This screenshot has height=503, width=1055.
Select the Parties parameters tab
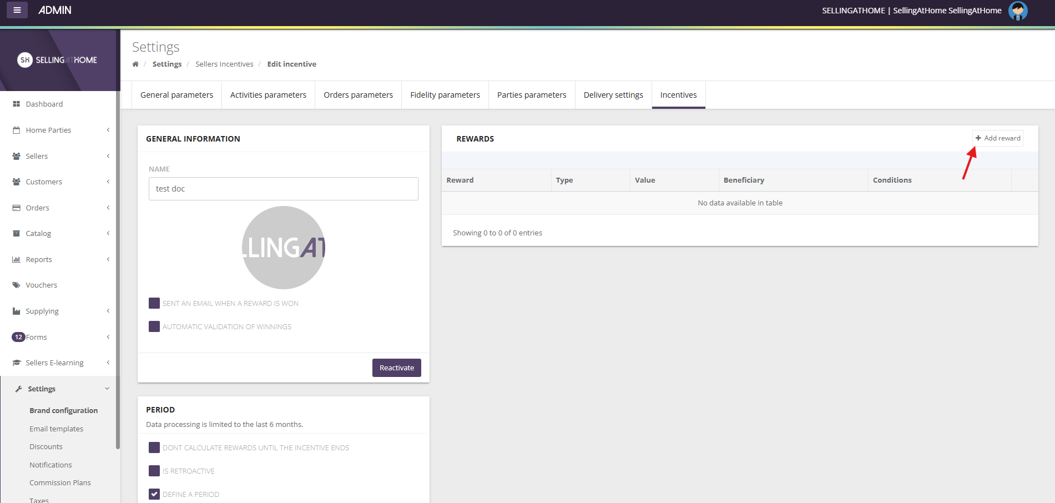(532, 95)
